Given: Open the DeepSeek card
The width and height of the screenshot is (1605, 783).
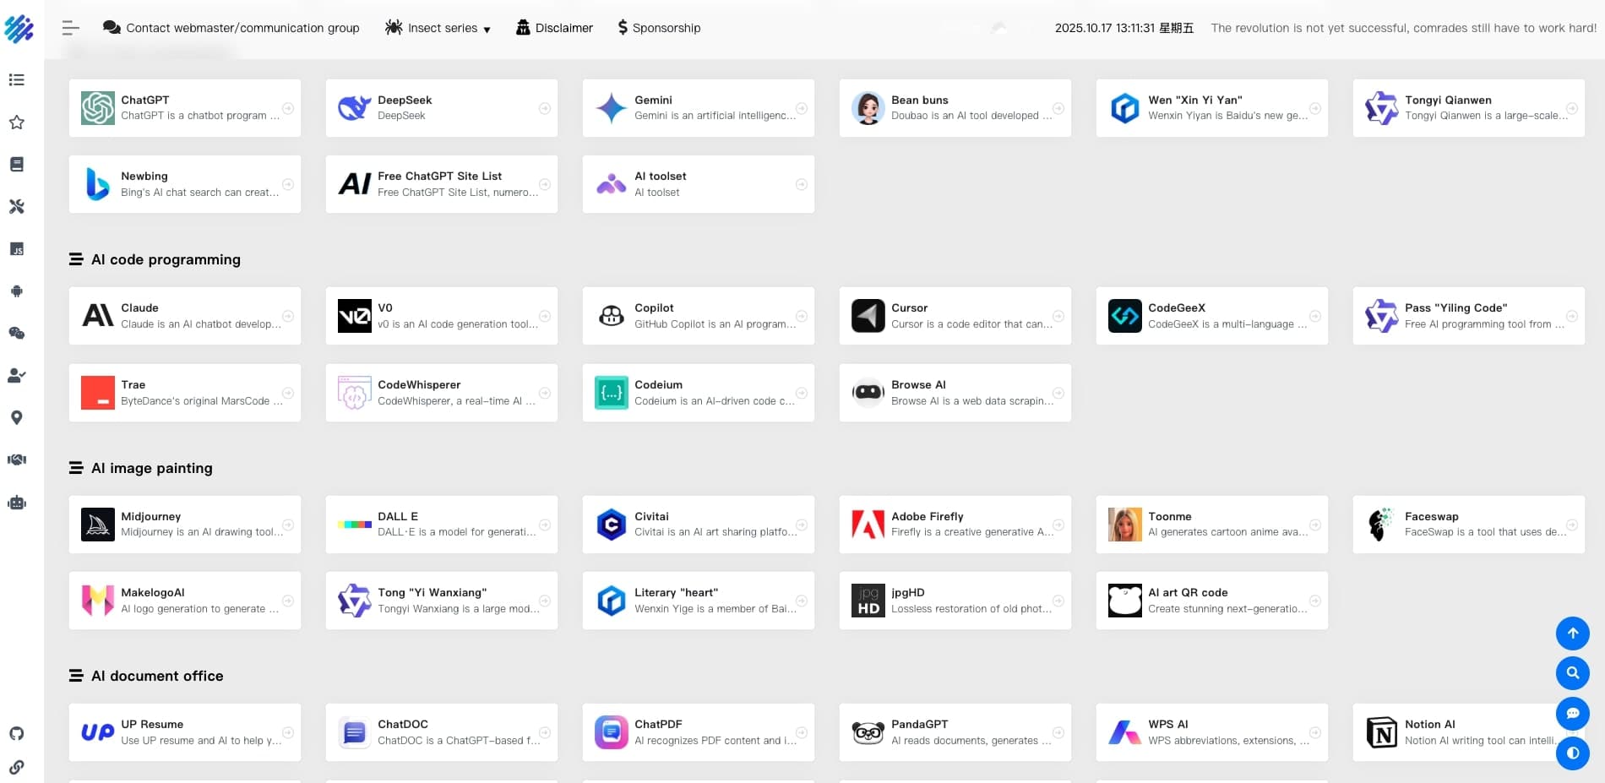Looking at the screenshot, I should click(x=441, y=108).
